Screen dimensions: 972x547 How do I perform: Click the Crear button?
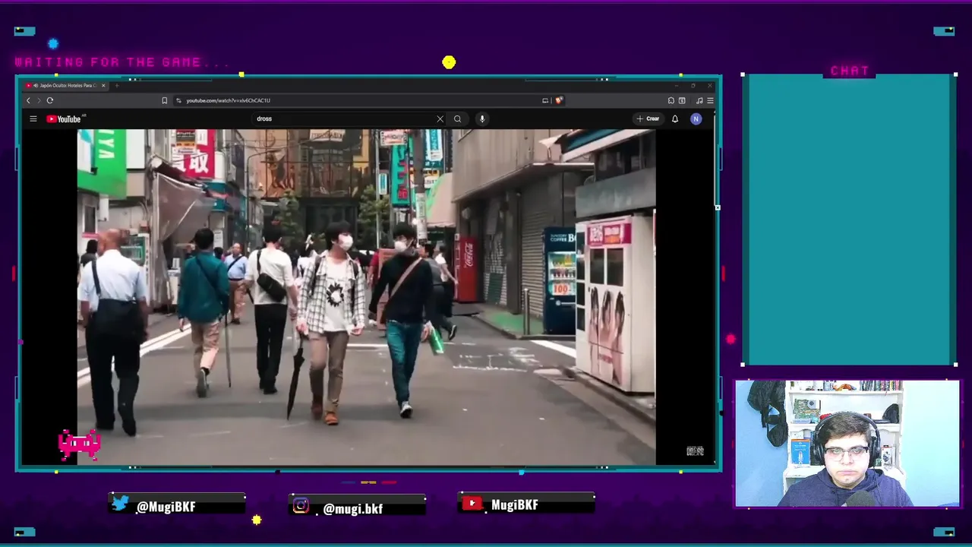[x=649, y=119]
